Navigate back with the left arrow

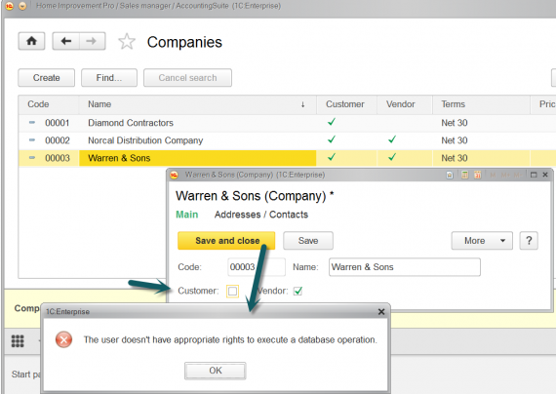click(x=66, y=41)
